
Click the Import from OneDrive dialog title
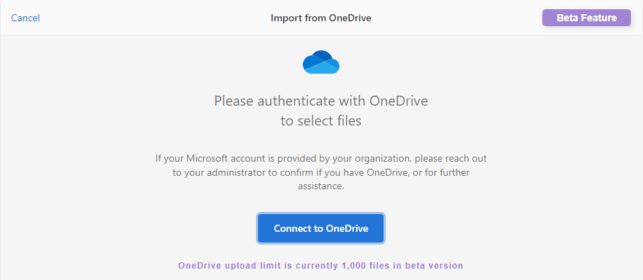(320, 18)
